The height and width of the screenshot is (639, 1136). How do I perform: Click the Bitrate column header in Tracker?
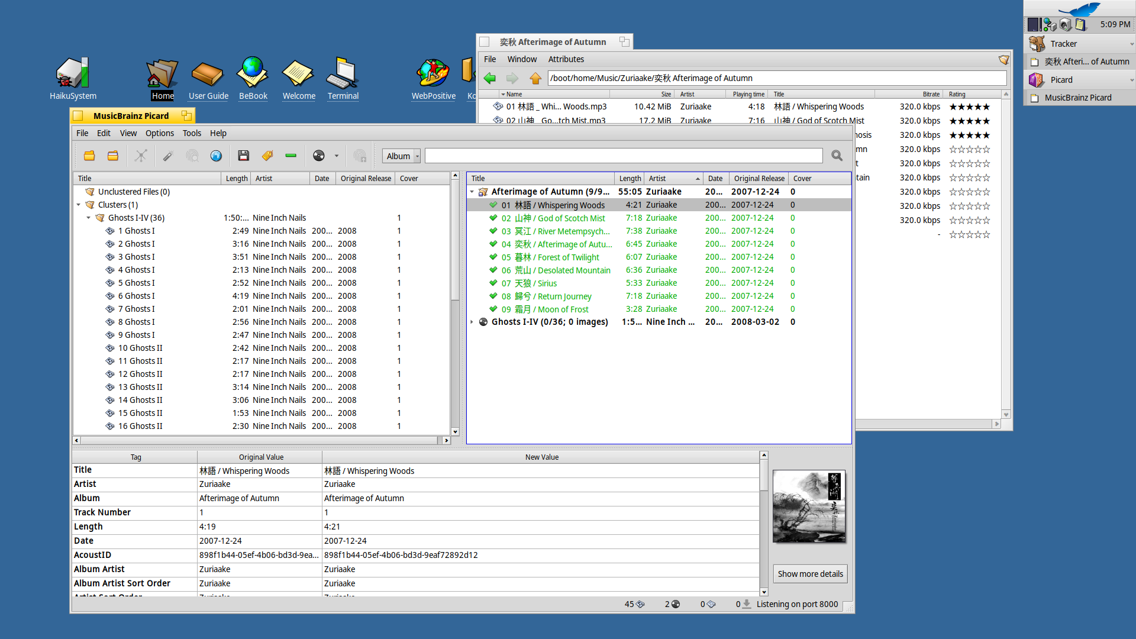pyautogui.click(x=910, y=94)
